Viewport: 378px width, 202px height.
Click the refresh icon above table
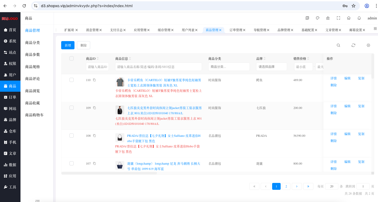click(x=353, y=45)
